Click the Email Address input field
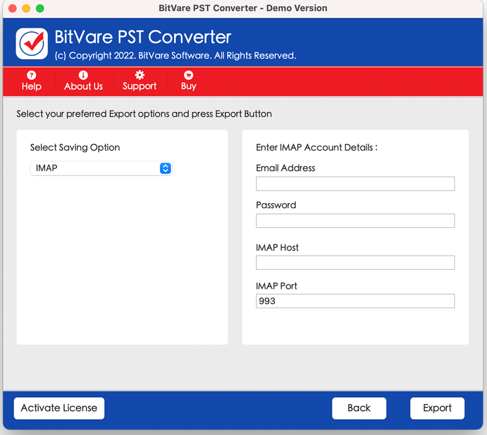Screen dimensions: 487x435 356,183
